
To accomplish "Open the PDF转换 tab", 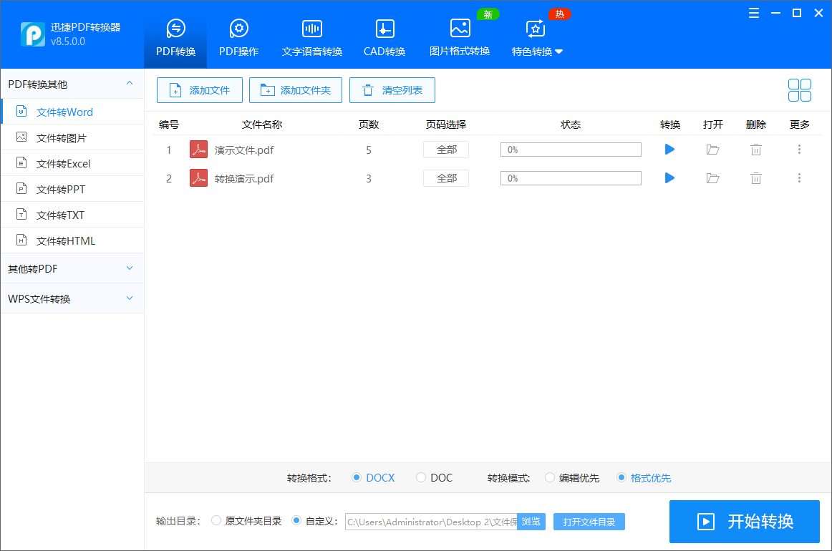I will click(175, 37).
